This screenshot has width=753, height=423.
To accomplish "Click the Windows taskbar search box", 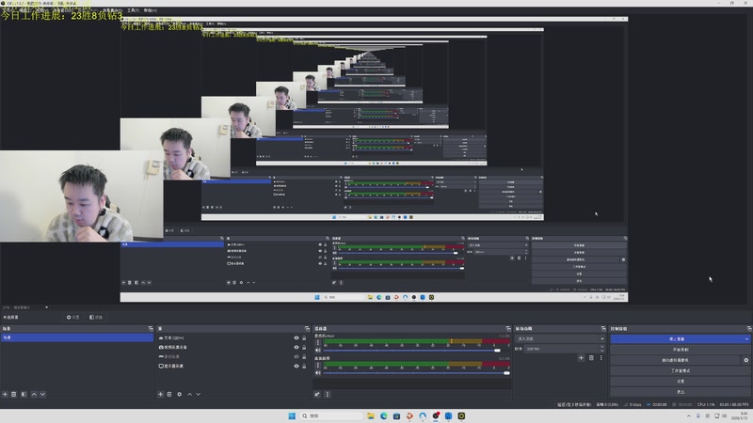I will tap(331, 415).
